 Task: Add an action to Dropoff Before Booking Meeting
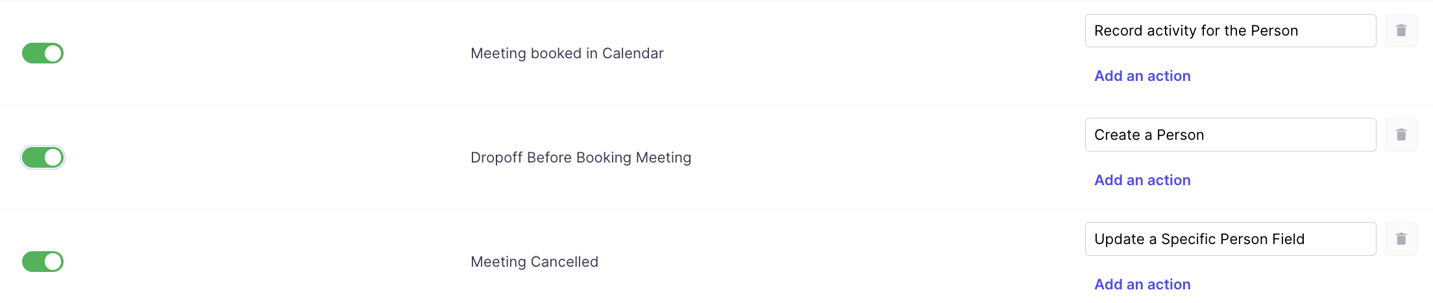pyautogui.click(x=1142, y=180)
